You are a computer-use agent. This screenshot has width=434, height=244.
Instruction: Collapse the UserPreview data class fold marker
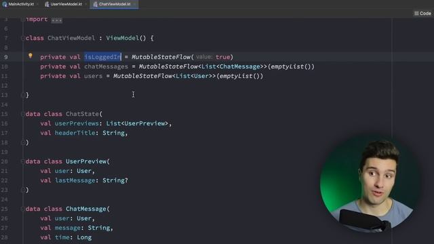[22, 161]
